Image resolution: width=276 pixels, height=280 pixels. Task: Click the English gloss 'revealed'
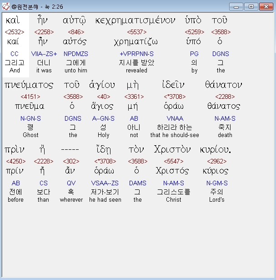pos(136,71)
